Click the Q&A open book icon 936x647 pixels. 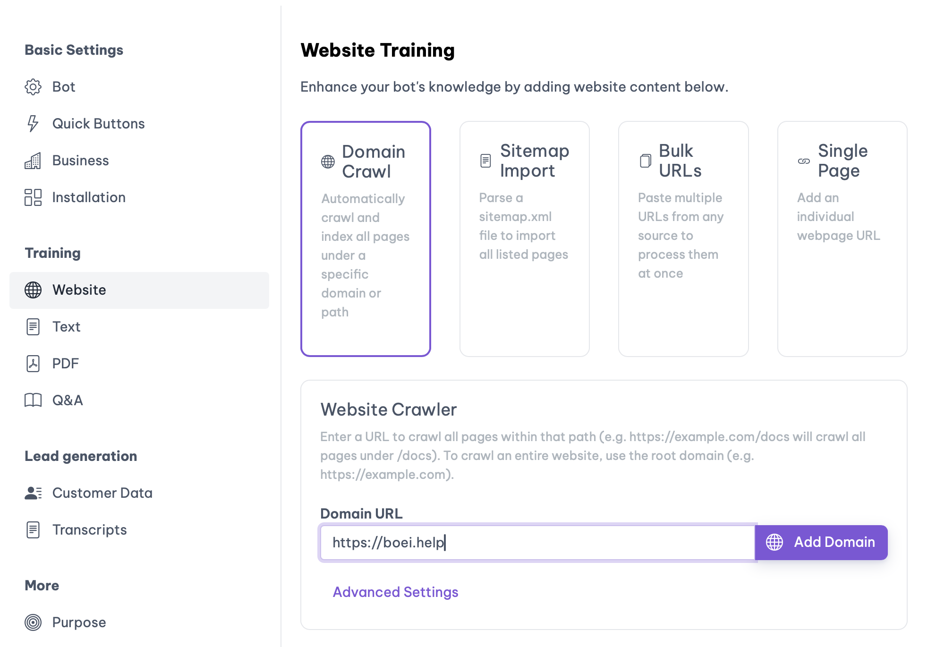coord(33,400)
